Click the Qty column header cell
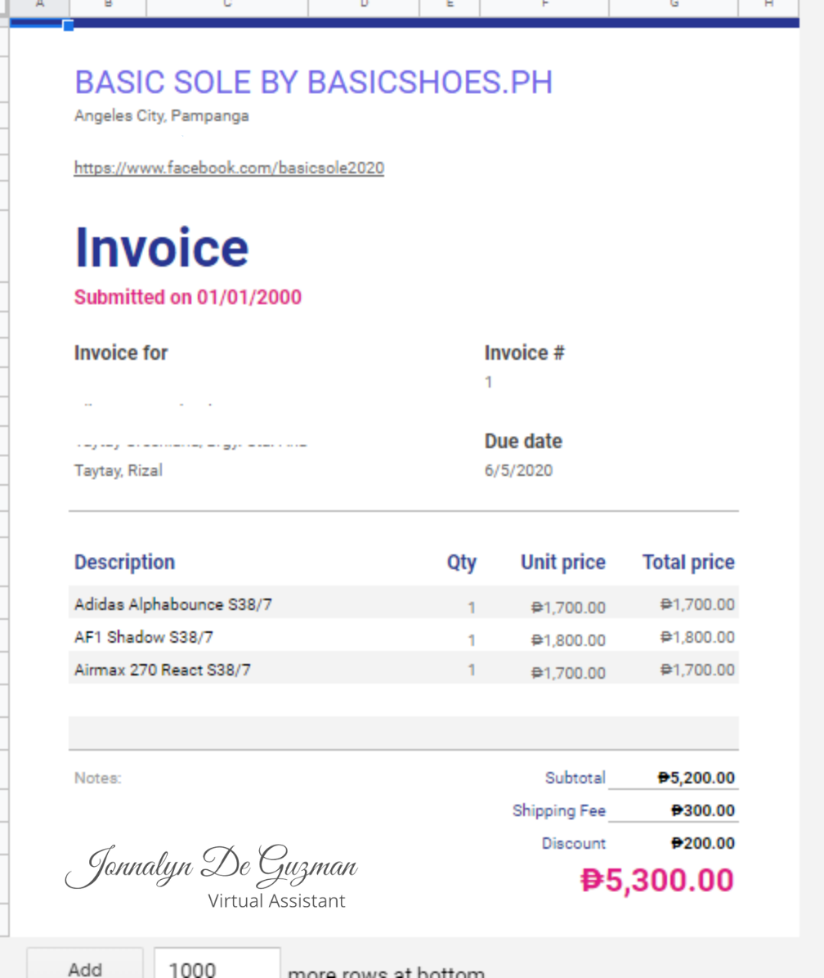This screenshot has width=824, height=978. (461, 563)
